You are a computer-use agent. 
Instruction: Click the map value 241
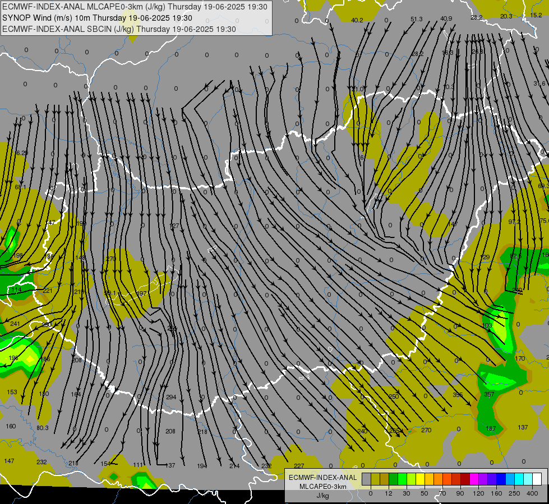click(x=15, y=324)
